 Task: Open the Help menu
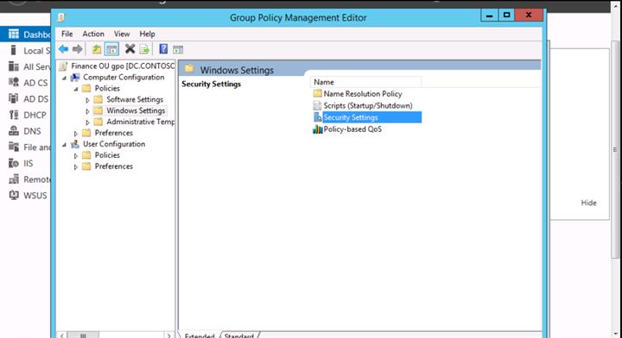[x=147, y=34]
